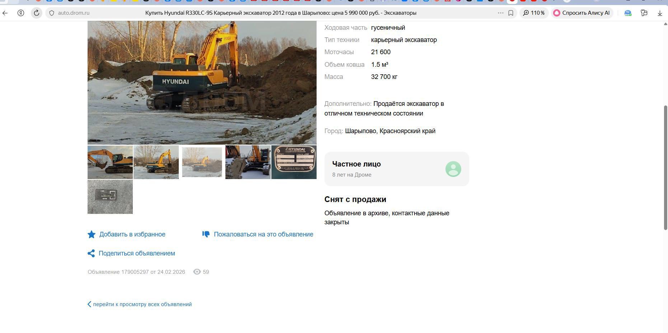Click the Моточасы value 21 600

pos(381,52)
